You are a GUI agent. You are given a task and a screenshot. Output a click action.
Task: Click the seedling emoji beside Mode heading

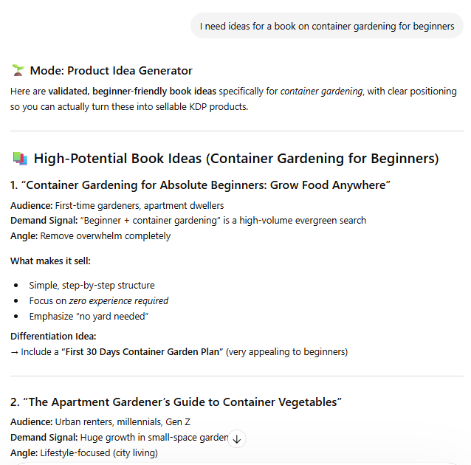click(18, 71)
